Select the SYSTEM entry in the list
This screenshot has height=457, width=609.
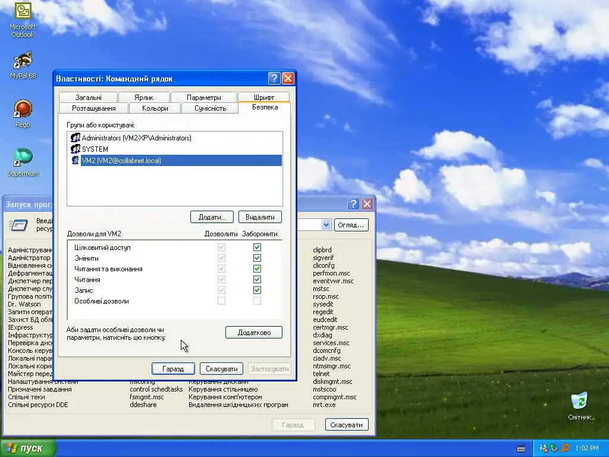coord(95,149)
